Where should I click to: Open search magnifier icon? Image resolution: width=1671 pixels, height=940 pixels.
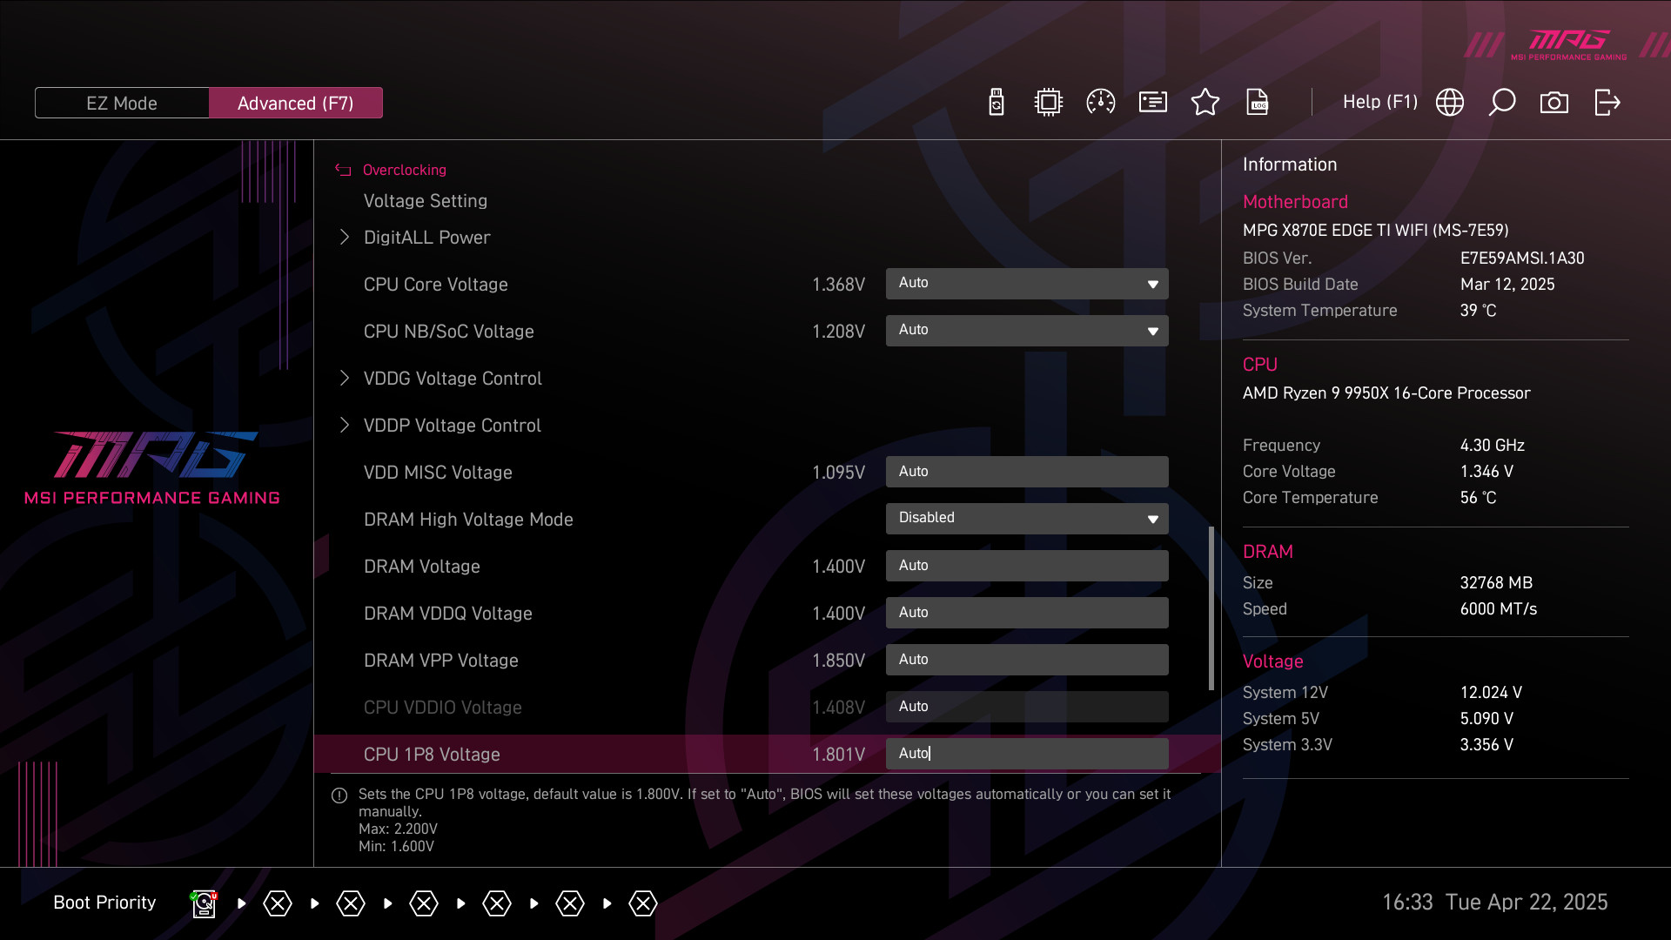[x=1502, y=102]
